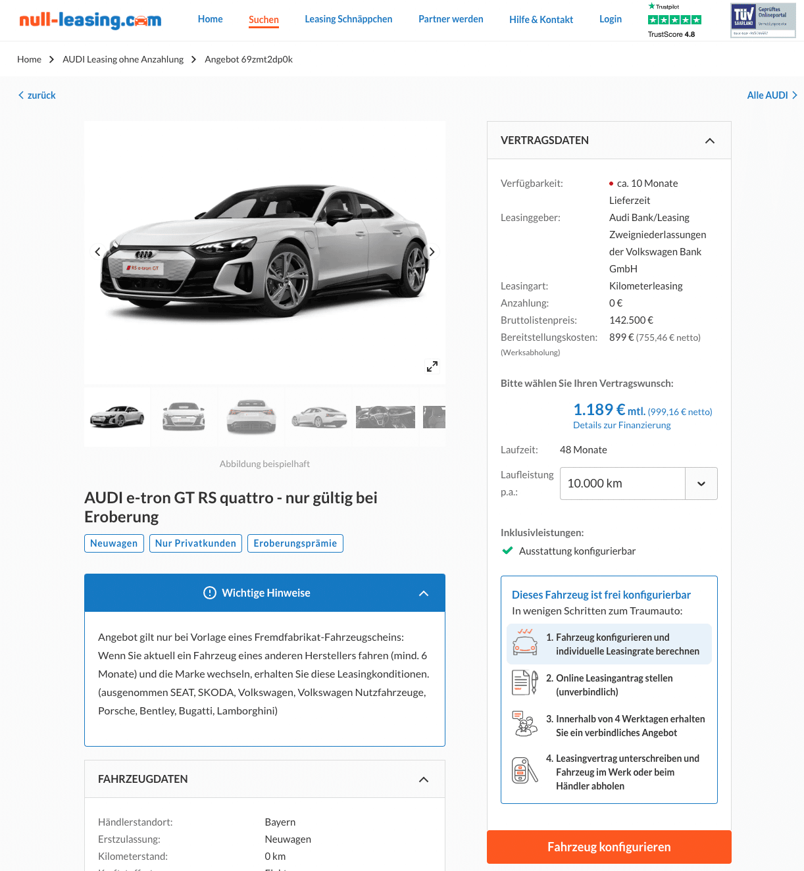Collapse the Wichtige Hinweise section
This screenshot has height=871, width=804.
click(424, 593)
